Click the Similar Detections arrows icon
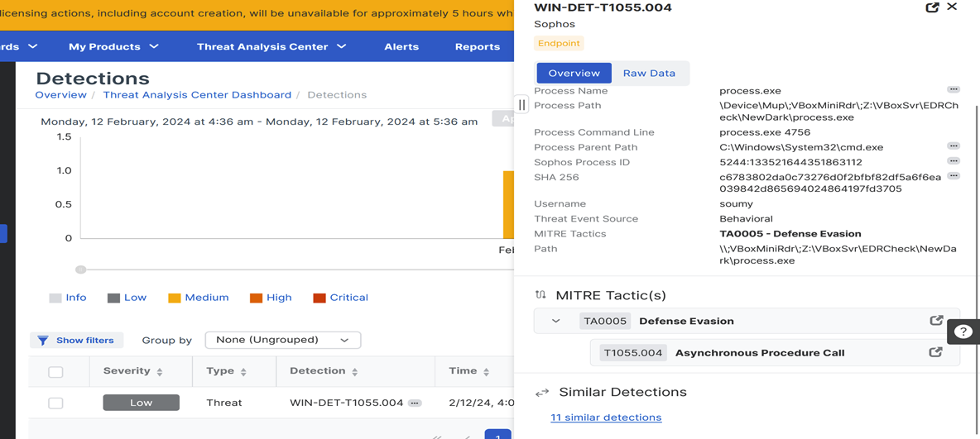This screenshot has width=980, height=439. [x=542, y=392]
